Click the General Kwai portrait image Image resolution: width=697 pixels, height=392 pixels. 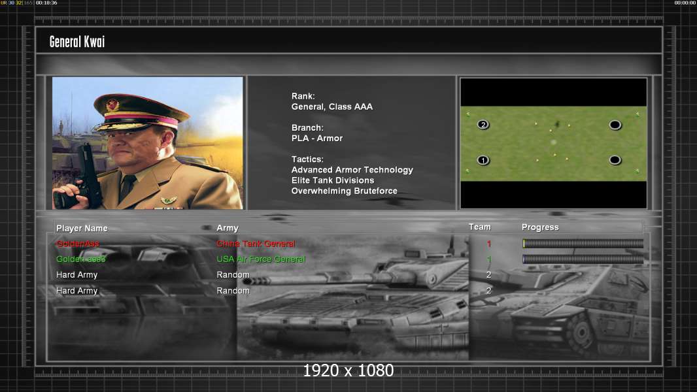(148, 143)
